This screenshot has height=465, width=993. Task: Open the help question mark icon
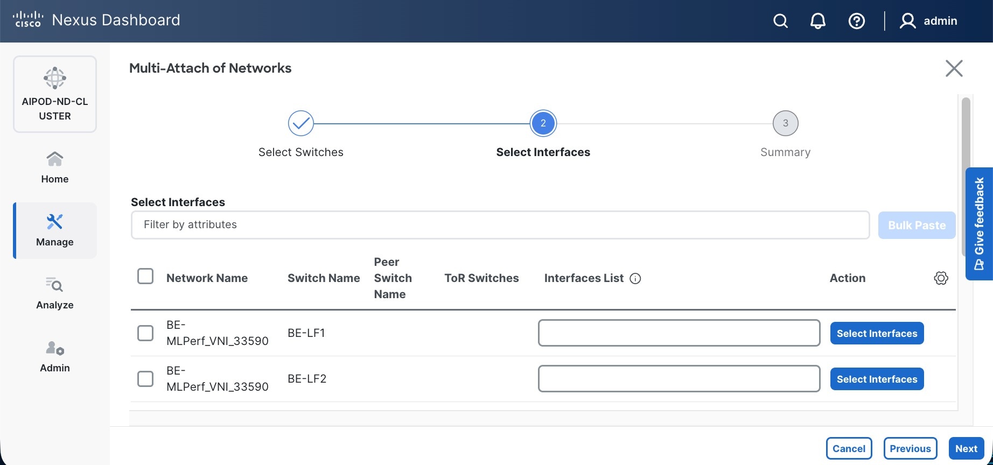click(x=856, y=21)
